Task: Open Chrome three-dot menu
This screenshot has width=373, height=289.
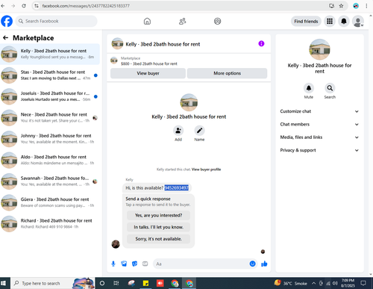Action: 366,6
